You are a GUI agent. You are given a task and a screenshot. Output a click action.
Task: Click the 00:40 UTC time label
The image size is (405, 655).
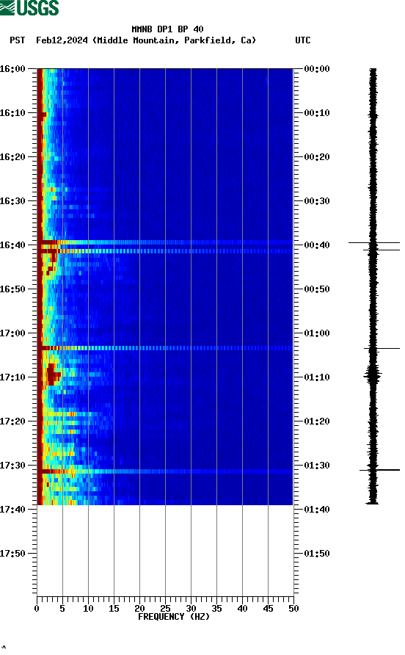click(317, 245)
